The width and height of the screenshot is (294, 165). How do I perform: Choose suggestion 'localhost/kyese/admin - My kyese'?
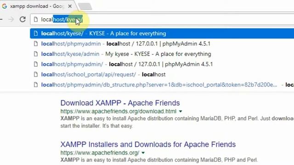click(x=162, y=54)
